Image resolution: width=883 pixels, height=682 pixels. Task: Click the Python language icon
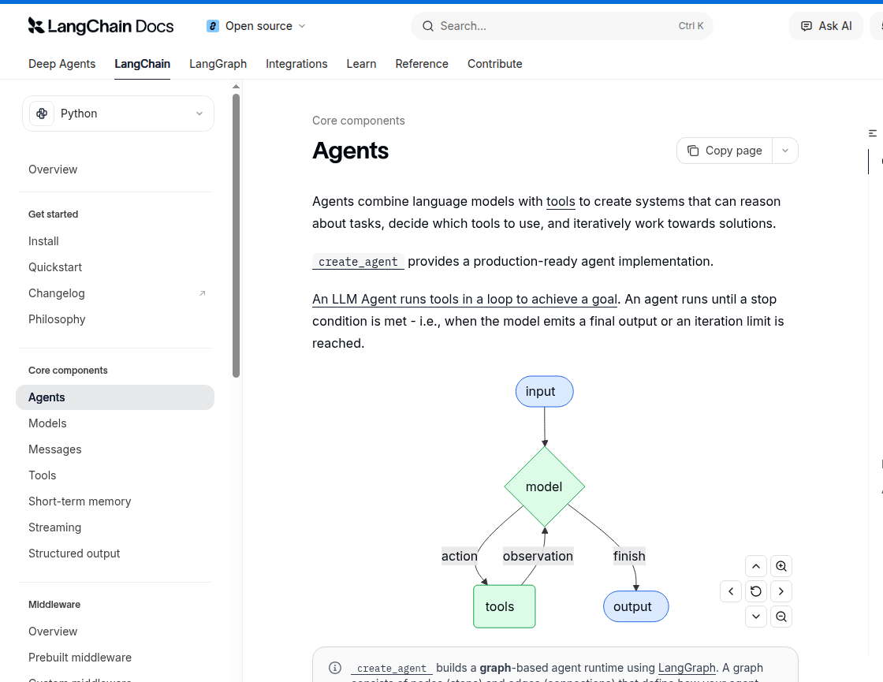43,114
